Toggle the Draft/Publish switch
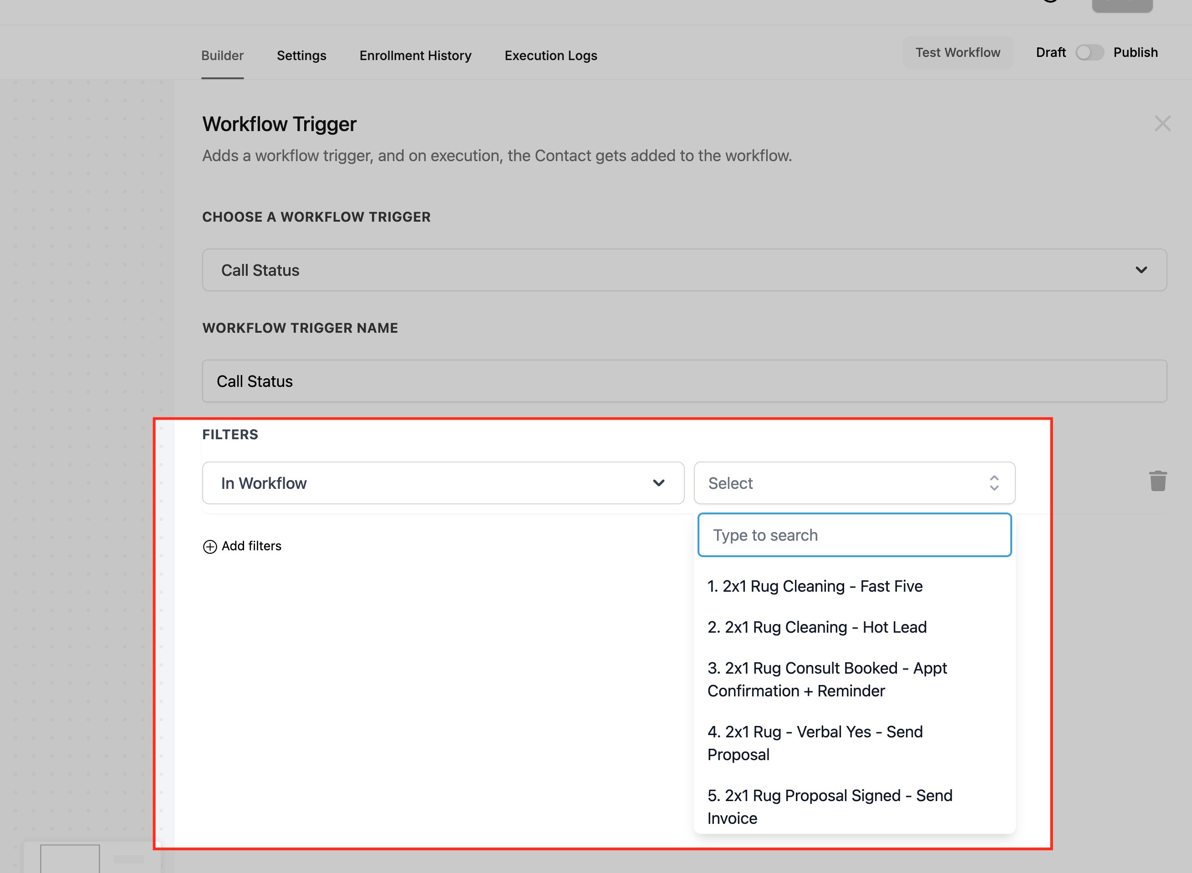1192x873 pixels. tap(1090, 53)
